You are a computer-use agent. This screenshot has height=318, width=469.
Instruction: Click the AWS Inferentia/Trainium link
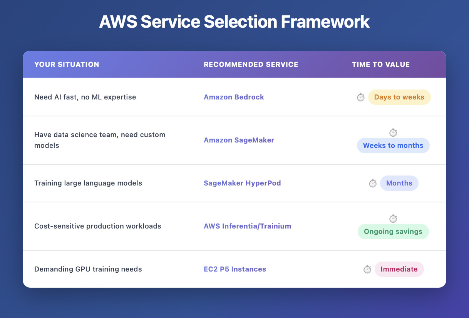[247, 226]
